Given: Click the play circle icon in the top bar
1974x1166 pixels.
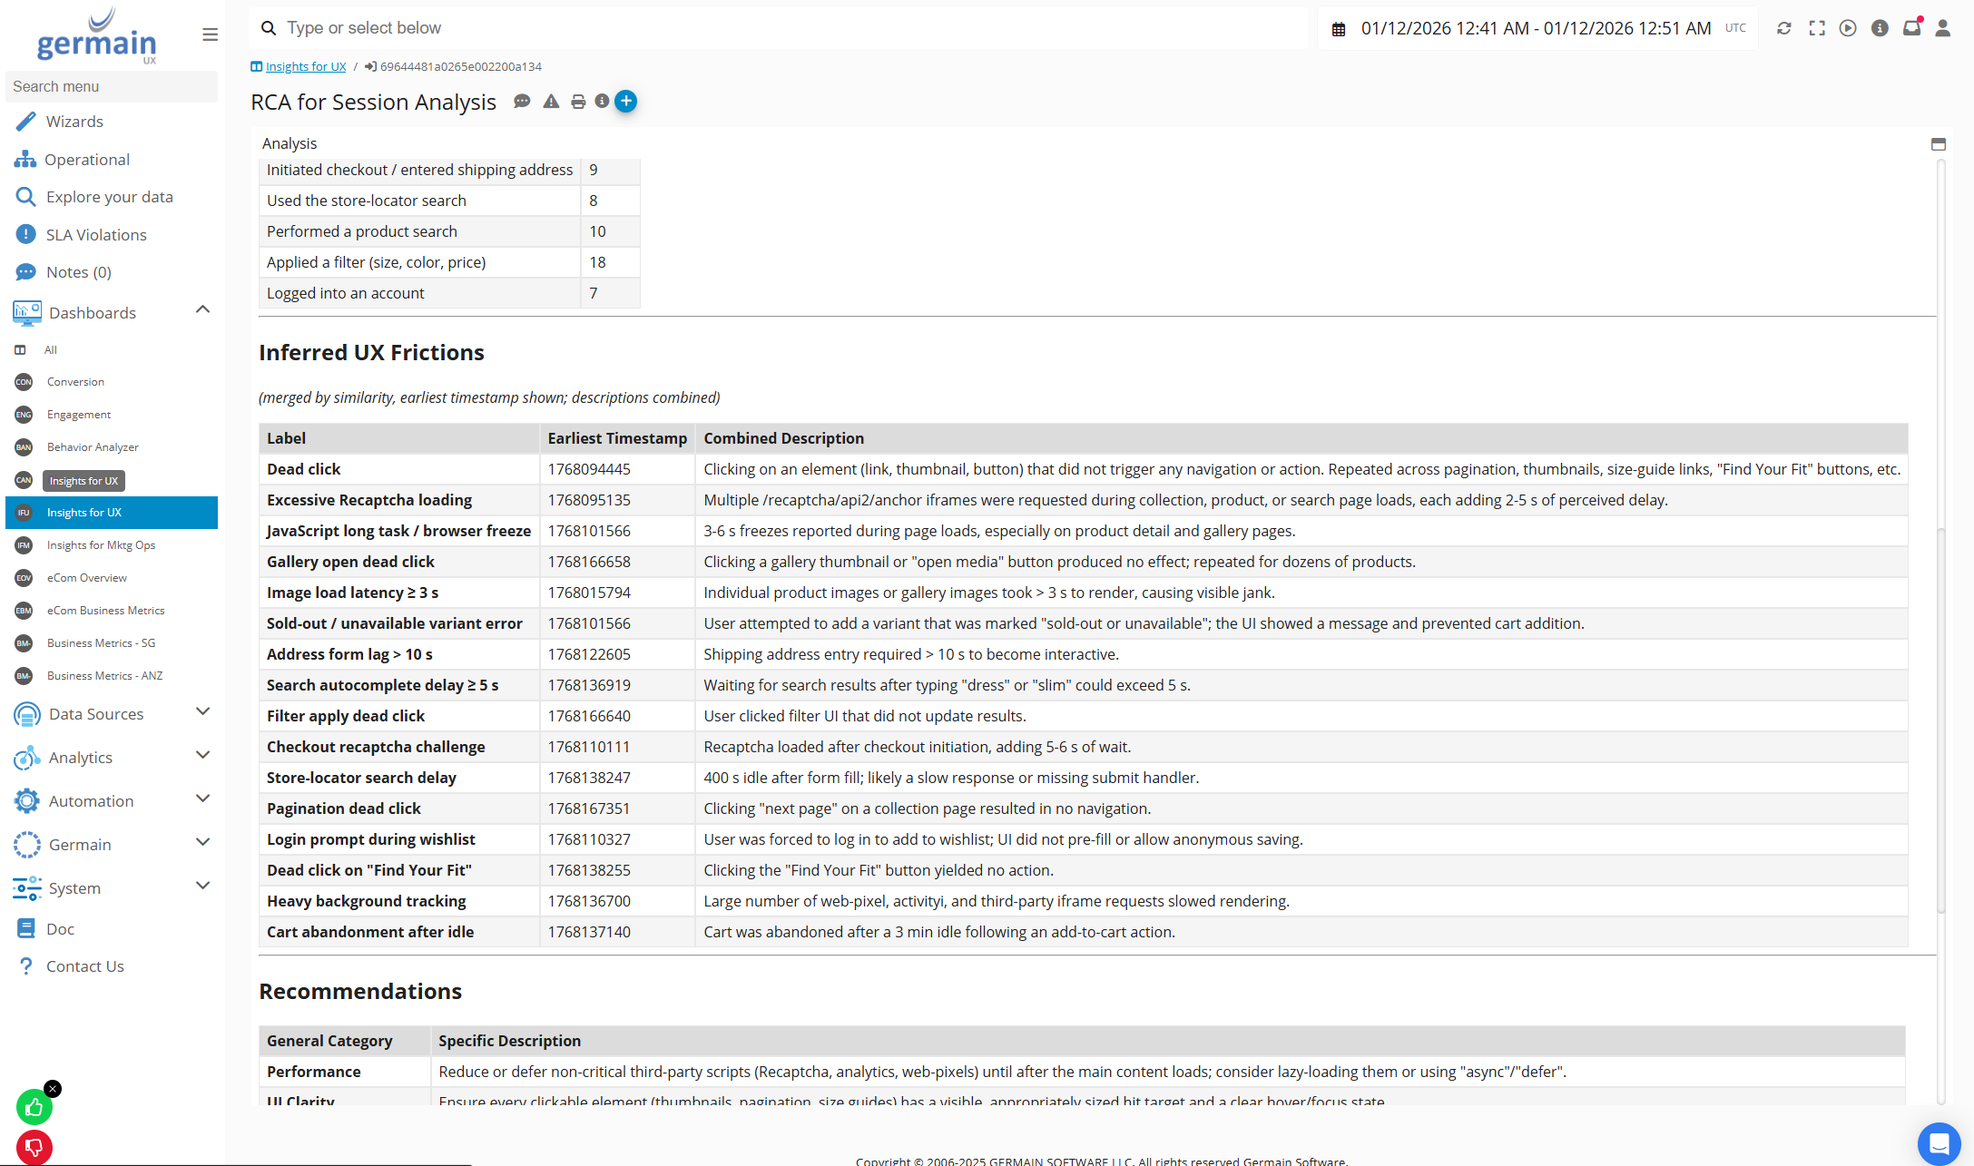Looking at the screenshot, I should [1848, 28].
